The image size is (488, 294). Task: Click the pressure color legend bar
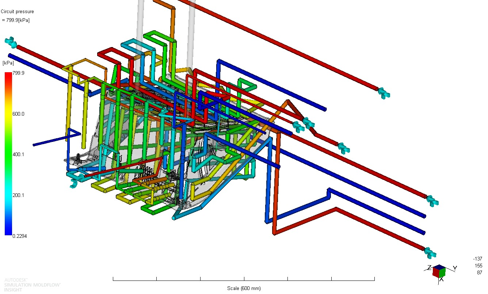coord(8,154)
